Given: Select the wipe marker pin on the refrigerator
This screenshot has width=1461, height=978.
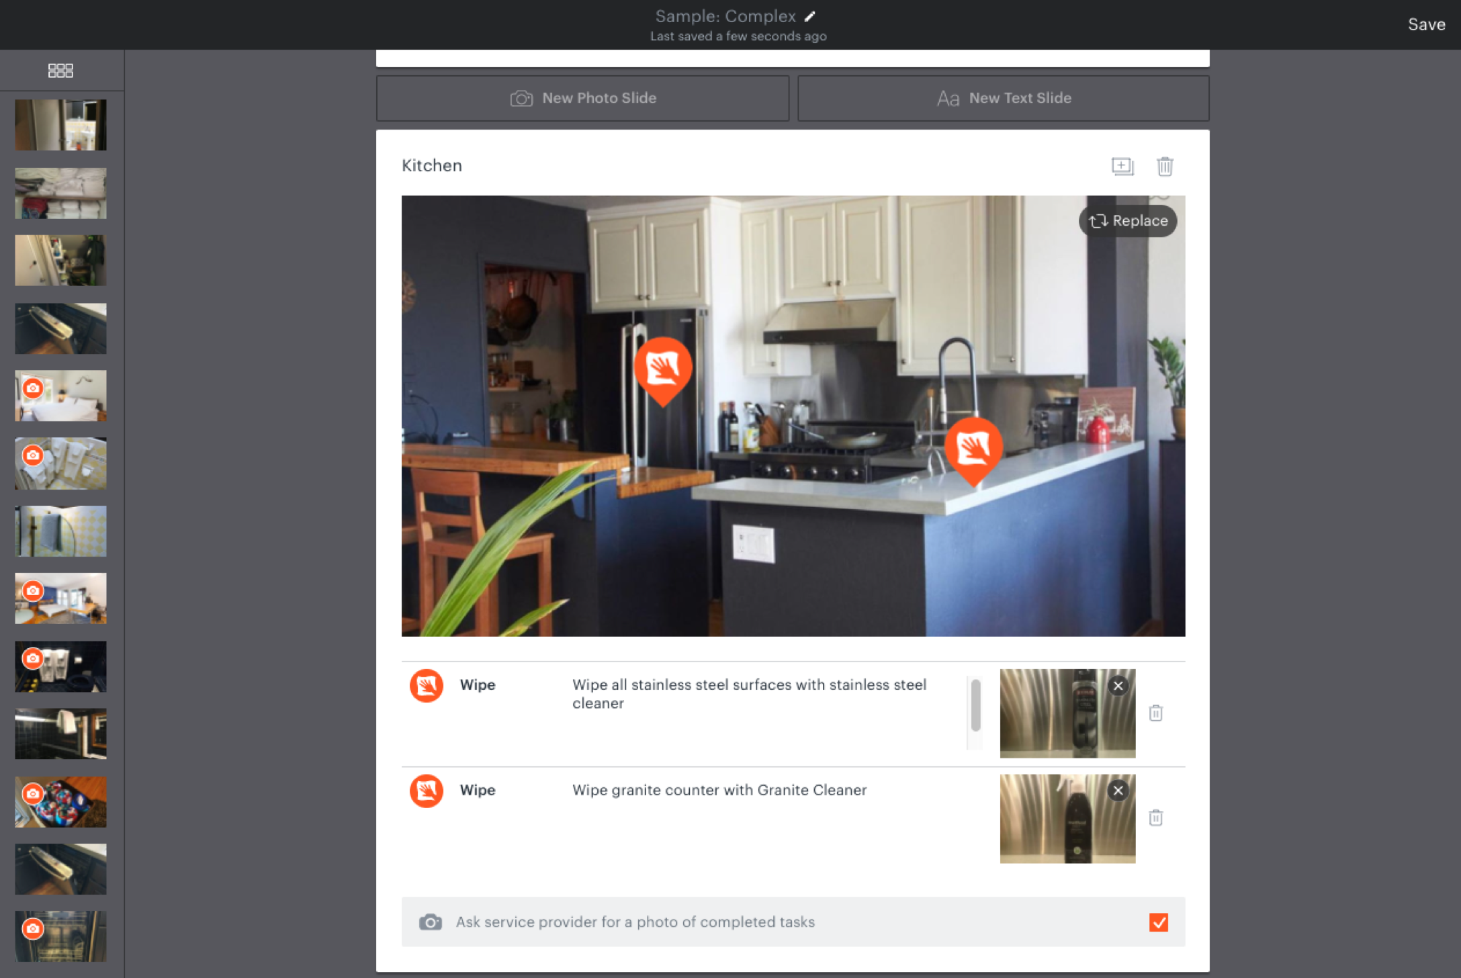Looking at the screenshot, I should tap(662, 367).
